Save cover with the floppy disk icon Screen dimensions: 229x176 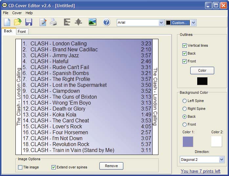(x=29, y=22)
